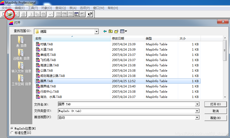
Task: Go up one folder level icon
Action: pos(110,31)
